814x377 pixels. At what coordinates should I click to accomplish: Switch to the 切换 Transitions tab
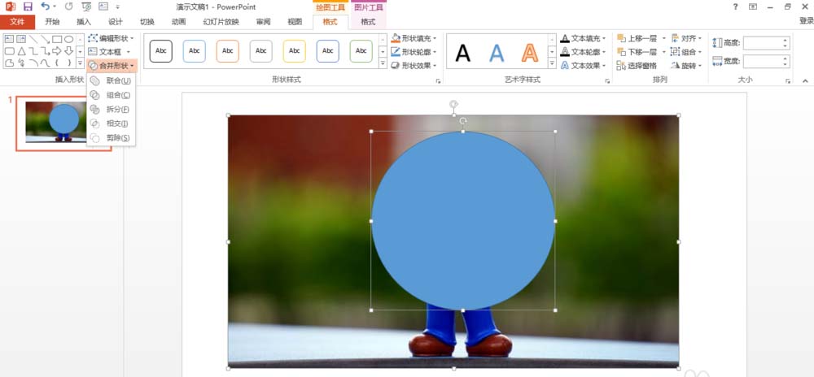coord(147,22)
